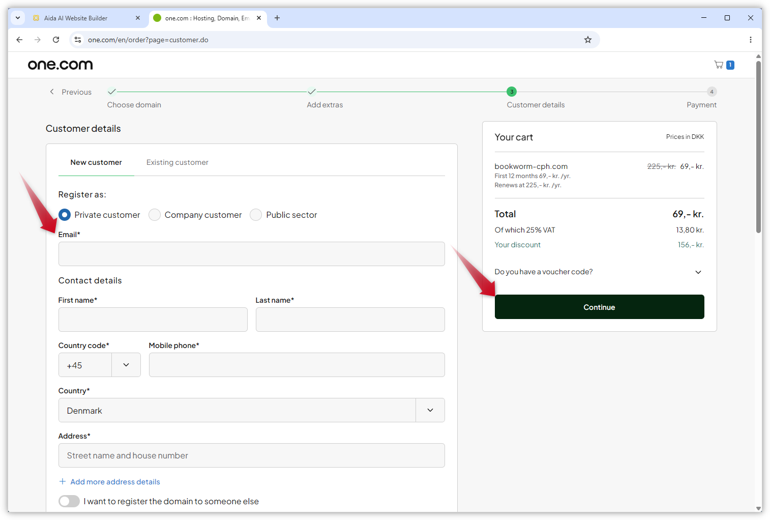
Task: Switch to Aida AI Website Builder tab
Action: (x=86, y=18)
